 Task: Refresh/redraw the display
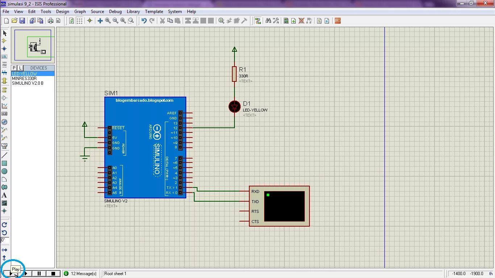[72, 21]
